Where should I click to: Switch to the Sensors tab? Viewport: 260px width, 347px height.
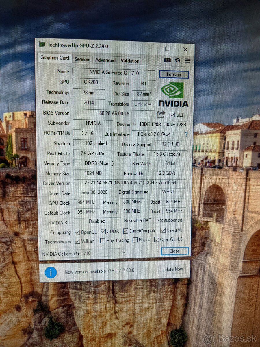click(x=82, y=59)
